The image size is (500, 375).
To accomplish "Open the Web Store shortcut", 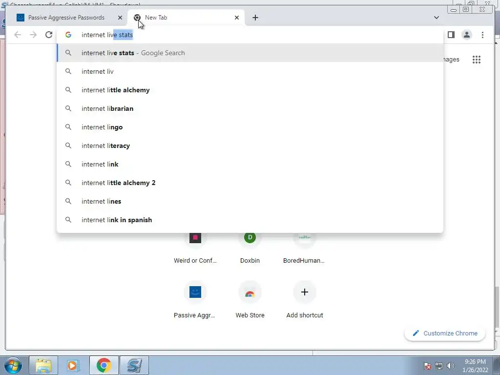I will (x=250, y=300).
